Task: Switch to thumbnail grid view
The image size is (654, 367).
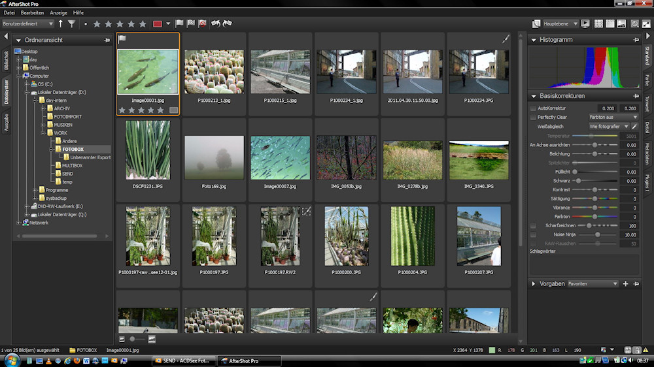Action: [x=598, y=24]
